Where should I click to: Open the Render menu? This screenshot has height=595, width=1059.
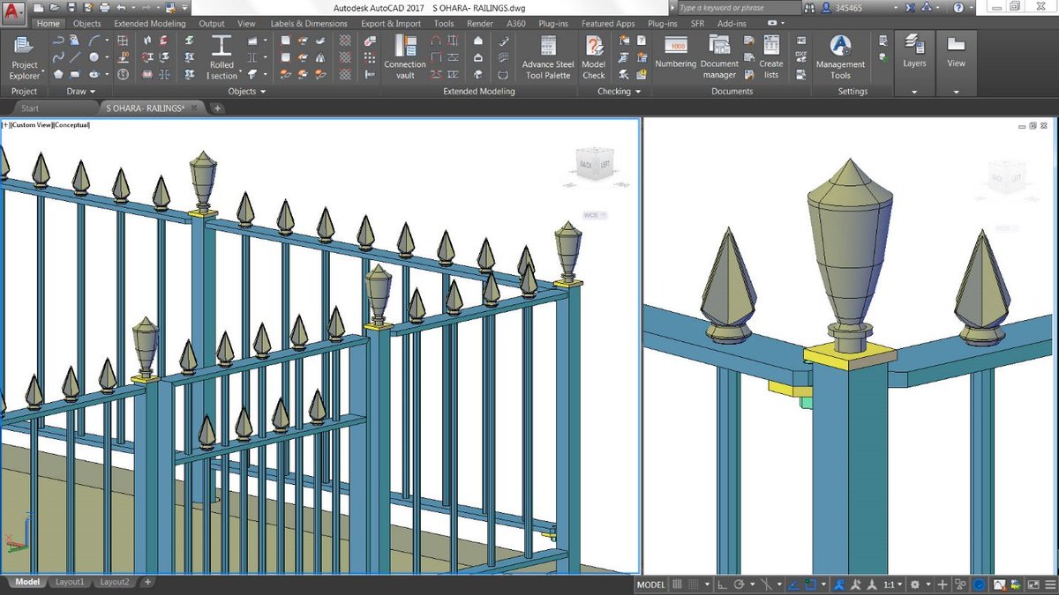click(x=479, y=24)
